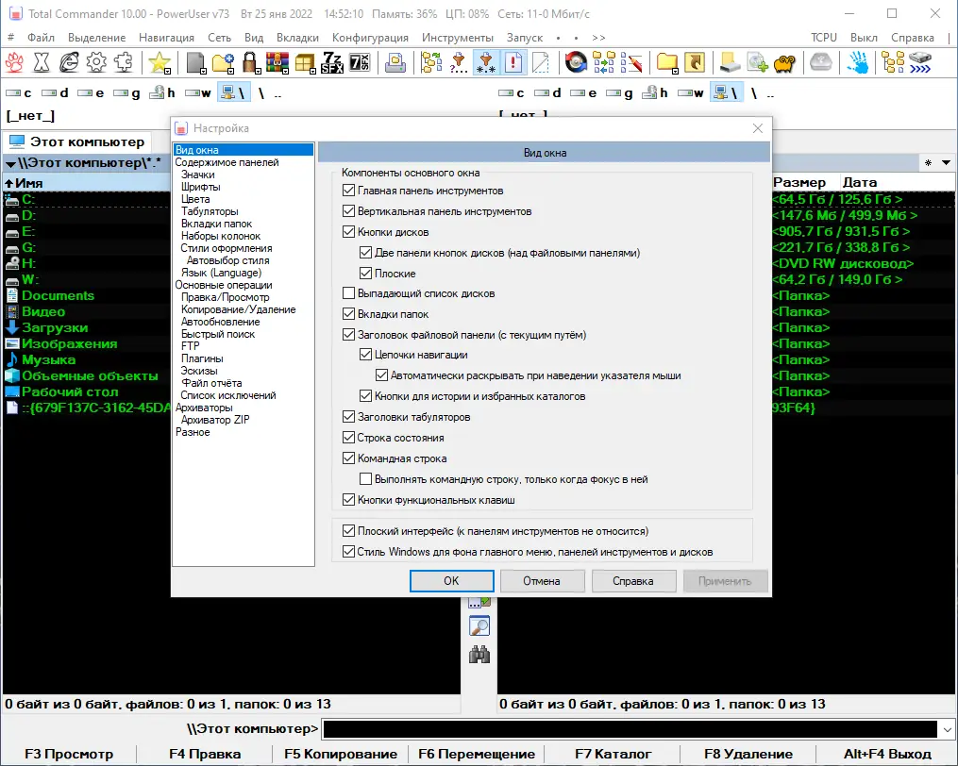This screenshot has height=766, width=958.
Task: Open the Конфигурация menu
Action: pyautogui.click(x=370, y=37)
